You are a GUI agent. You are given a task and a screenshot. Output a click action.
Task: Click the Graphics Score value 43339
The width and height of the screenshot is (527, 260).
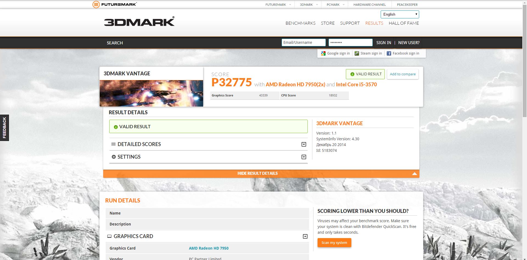263,95
